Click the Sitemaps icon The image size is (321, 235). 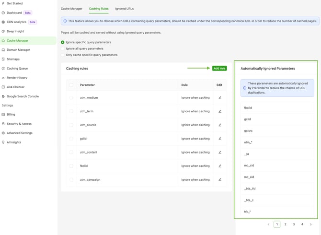[3, 59]
